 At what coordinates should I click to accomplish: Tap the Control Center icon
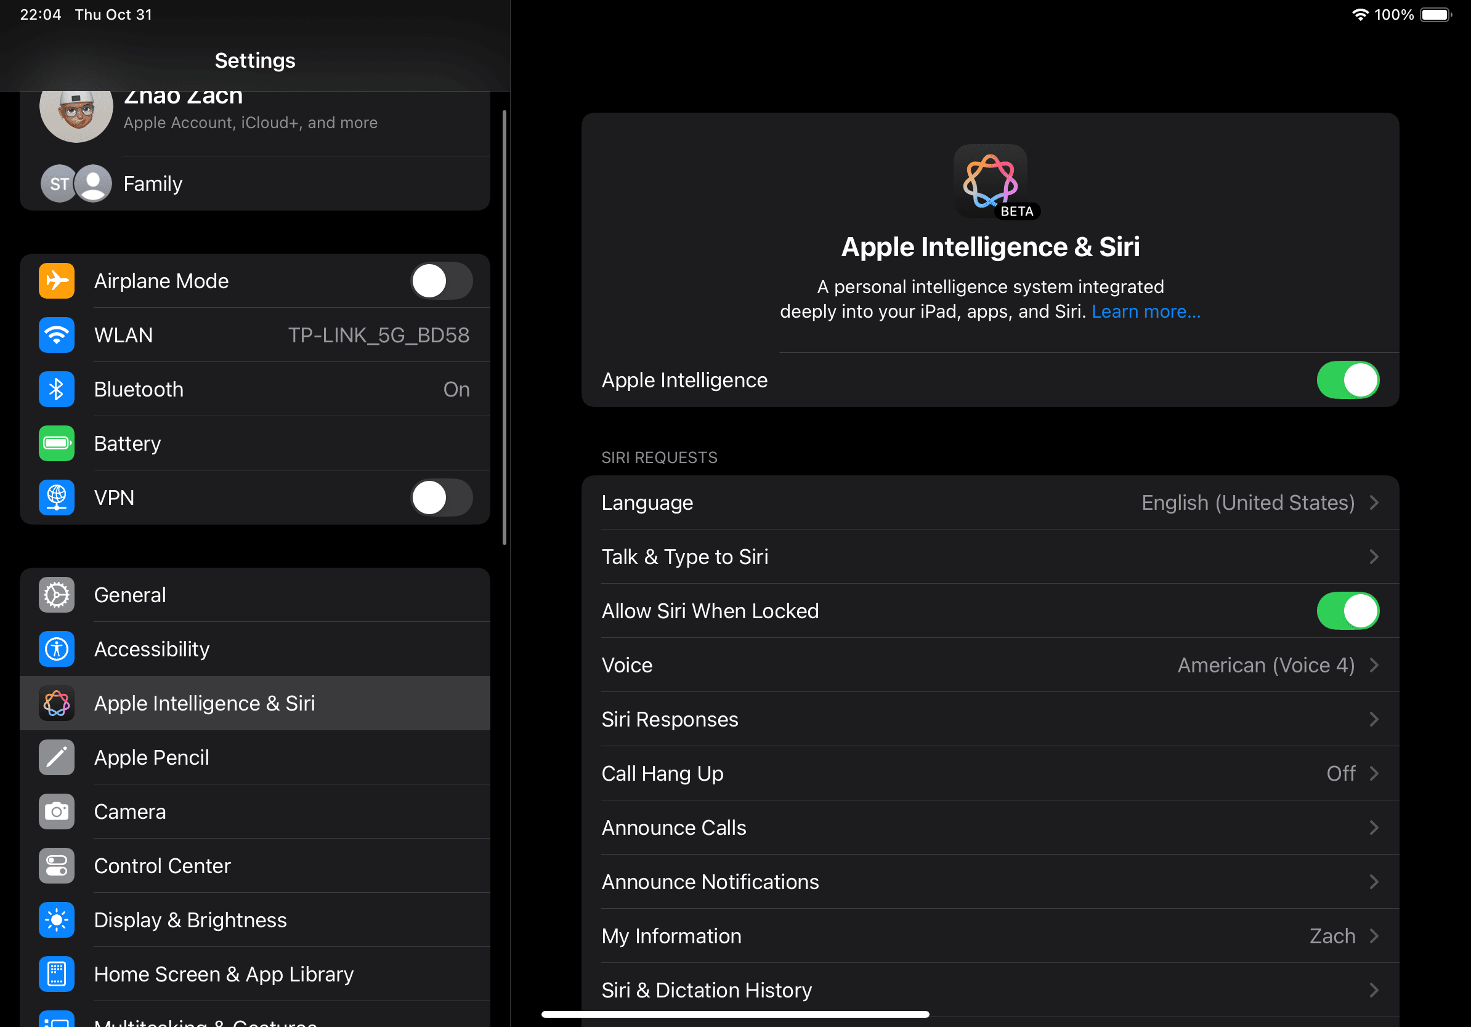57,866
